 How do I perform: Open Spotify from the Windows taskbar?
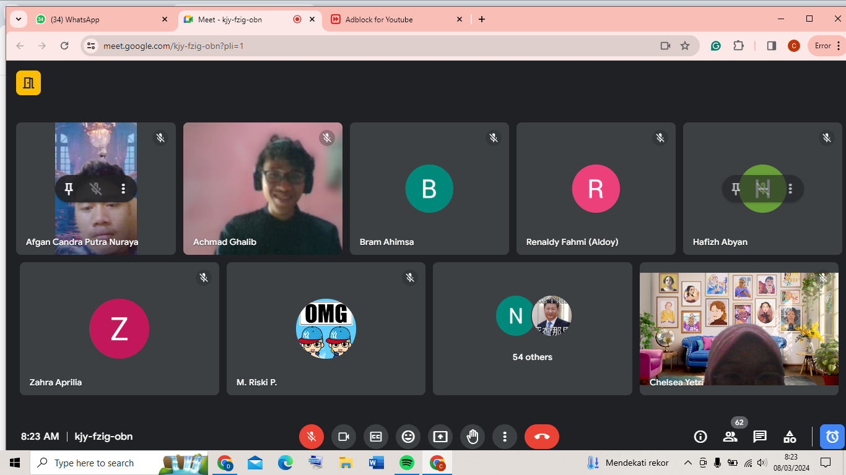(407, 463)
